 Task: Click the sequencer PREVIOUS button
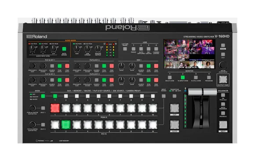tap(223, 113)
